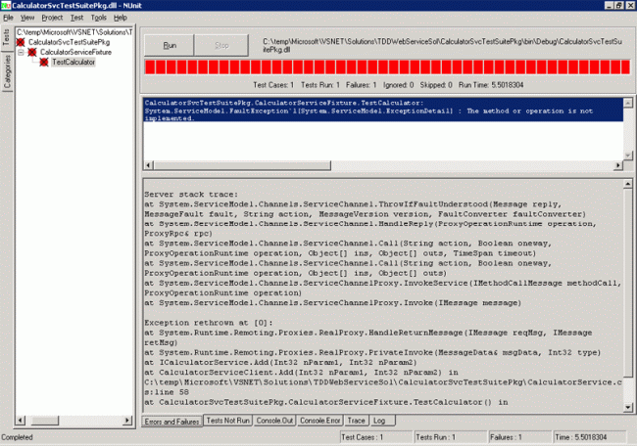
Task: Open the Tests Not Run tab
Action: click(228, 421)
